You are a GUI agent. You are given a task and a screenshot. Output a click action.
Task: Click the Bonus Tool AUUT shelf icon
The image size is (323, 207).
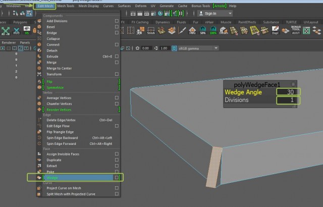[x=296, y=30]
